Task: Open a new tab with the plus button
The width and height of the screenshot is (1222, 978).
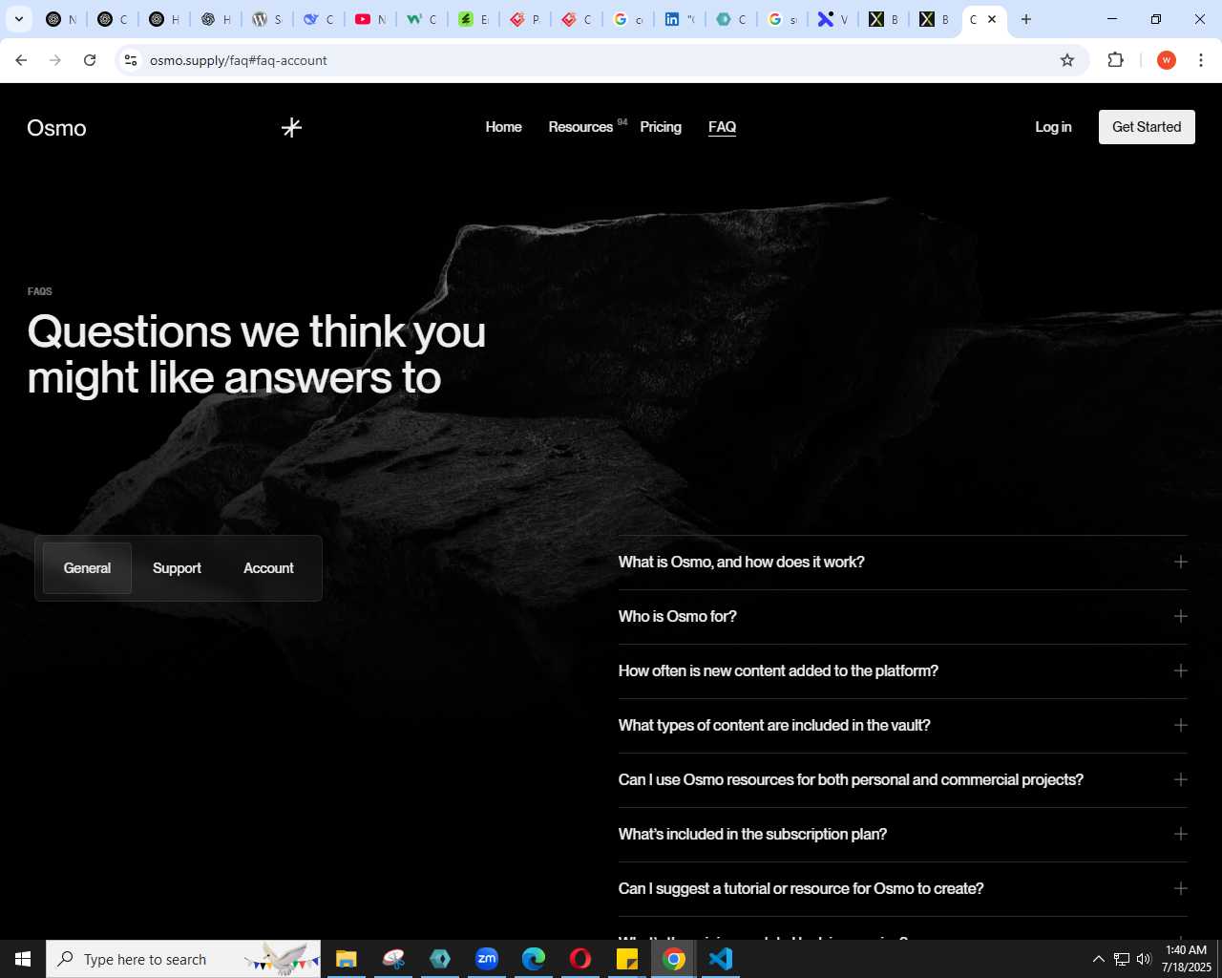Action: pyautogui.click(x=1026, y=19)
